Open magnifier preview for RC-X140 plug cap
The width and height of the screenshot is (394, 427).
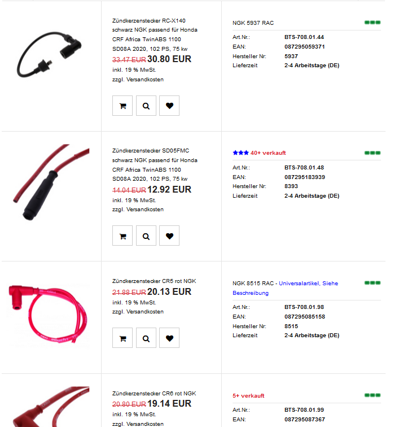point(146,106)
